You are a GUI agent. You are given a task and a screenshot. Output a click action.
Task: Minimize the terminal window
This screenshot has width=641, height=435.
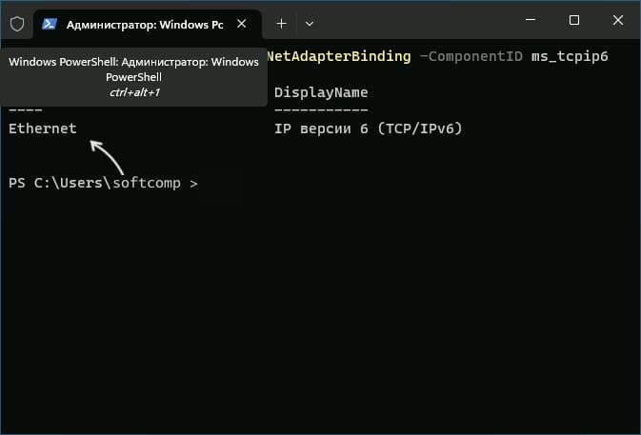coord(531,20)
